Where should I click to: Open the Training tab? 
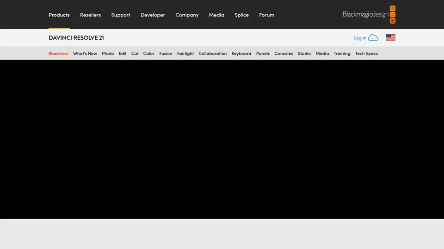click(x=342, y=53)
